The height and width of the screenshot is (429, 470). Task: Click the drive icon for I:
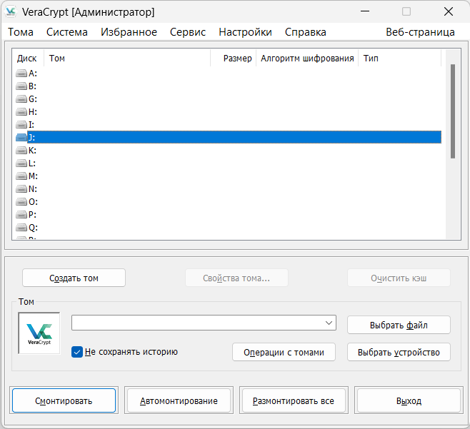coord(21,125)
